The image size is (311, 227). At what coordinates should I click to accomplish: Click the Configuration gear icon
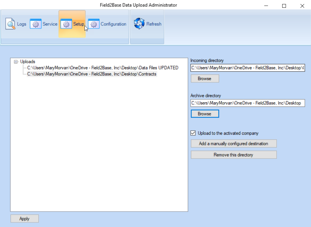pyautogui.click(x=94, y=24)
